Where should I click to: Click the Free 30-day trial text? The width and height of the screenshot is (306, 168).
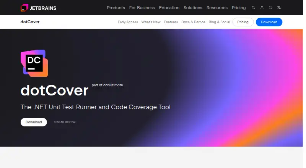click(65, 122)
